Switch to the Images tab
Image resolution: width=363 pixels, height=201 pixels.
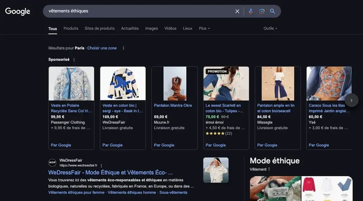152,29
